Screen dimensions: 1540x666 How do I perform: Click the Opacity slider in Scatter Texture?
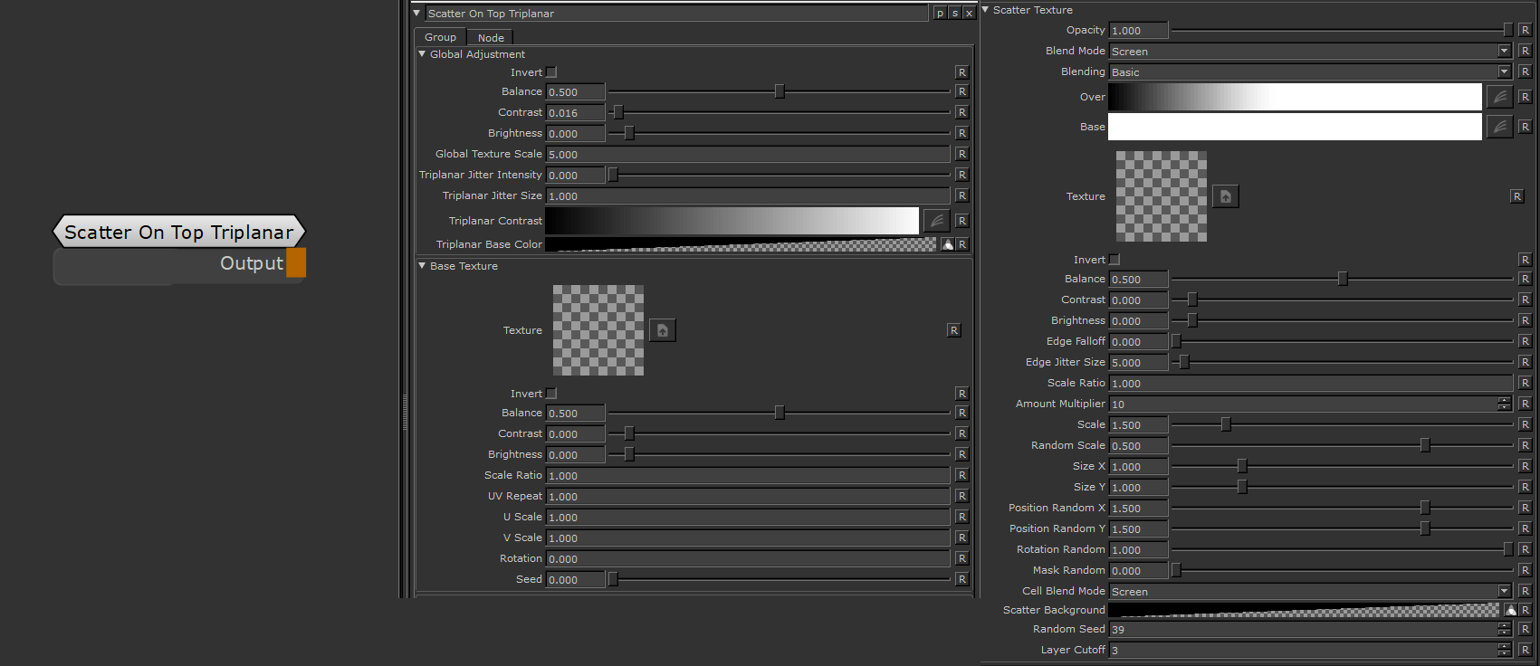(x=1340, y=30)
